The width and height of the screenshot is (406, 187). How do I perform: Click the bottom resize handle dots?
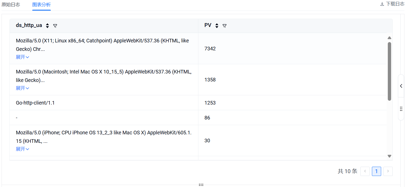pyautogui.click(x=201, y=185)
